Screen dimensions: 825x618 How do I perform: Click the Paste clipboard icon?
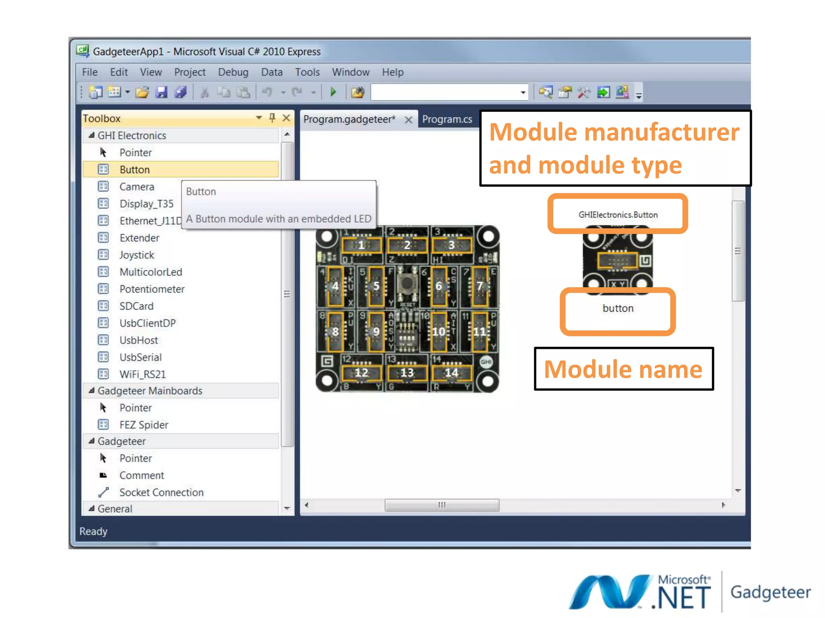243,93
